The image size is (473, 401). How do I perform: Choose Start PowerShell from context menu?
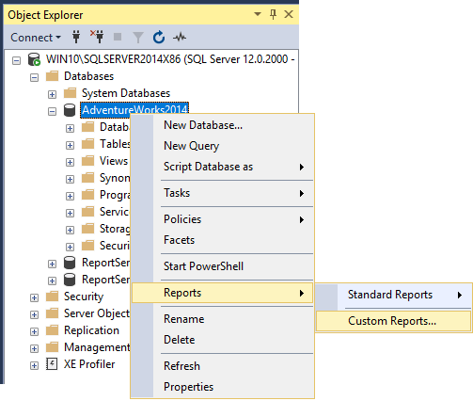223,266
